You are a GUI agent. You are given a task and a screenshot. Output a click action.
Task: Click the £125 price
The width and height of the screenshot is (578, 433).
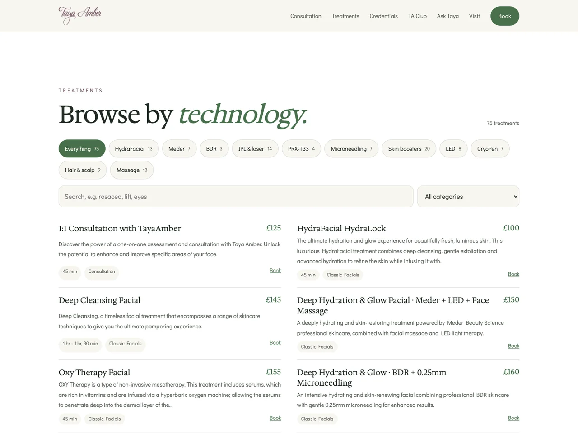273,228
